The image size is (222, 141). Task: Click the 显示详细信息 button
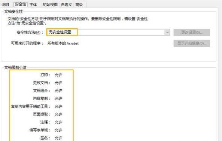pos(192,43)
